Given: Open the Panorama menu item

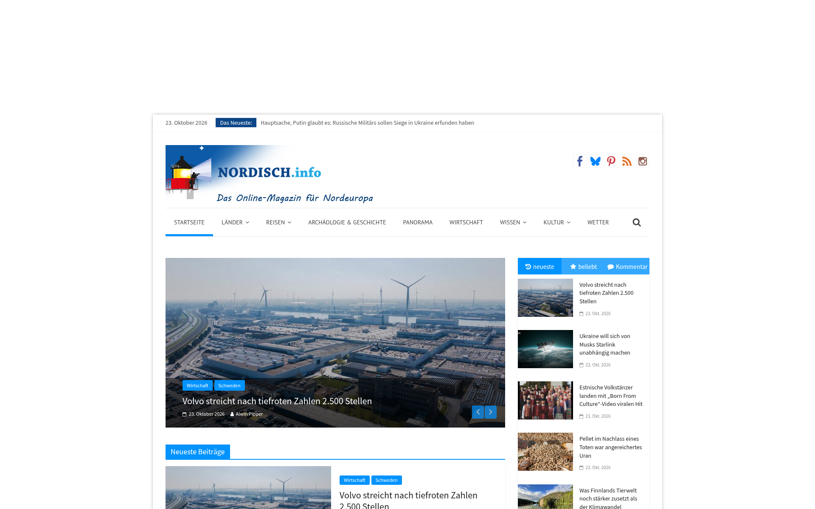Looking at the screenshot, I should click(x=418, y=222).
